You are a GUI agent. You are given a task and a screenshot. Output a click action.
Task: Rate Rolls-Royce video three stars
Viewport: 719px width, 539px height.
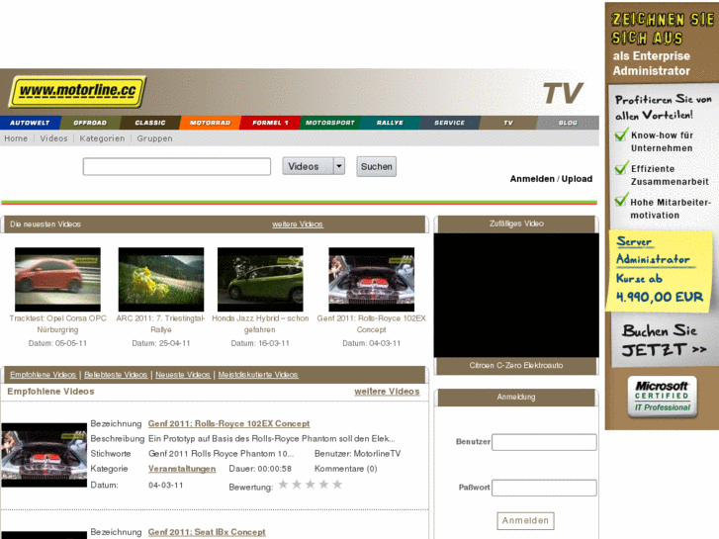[311, 485]
